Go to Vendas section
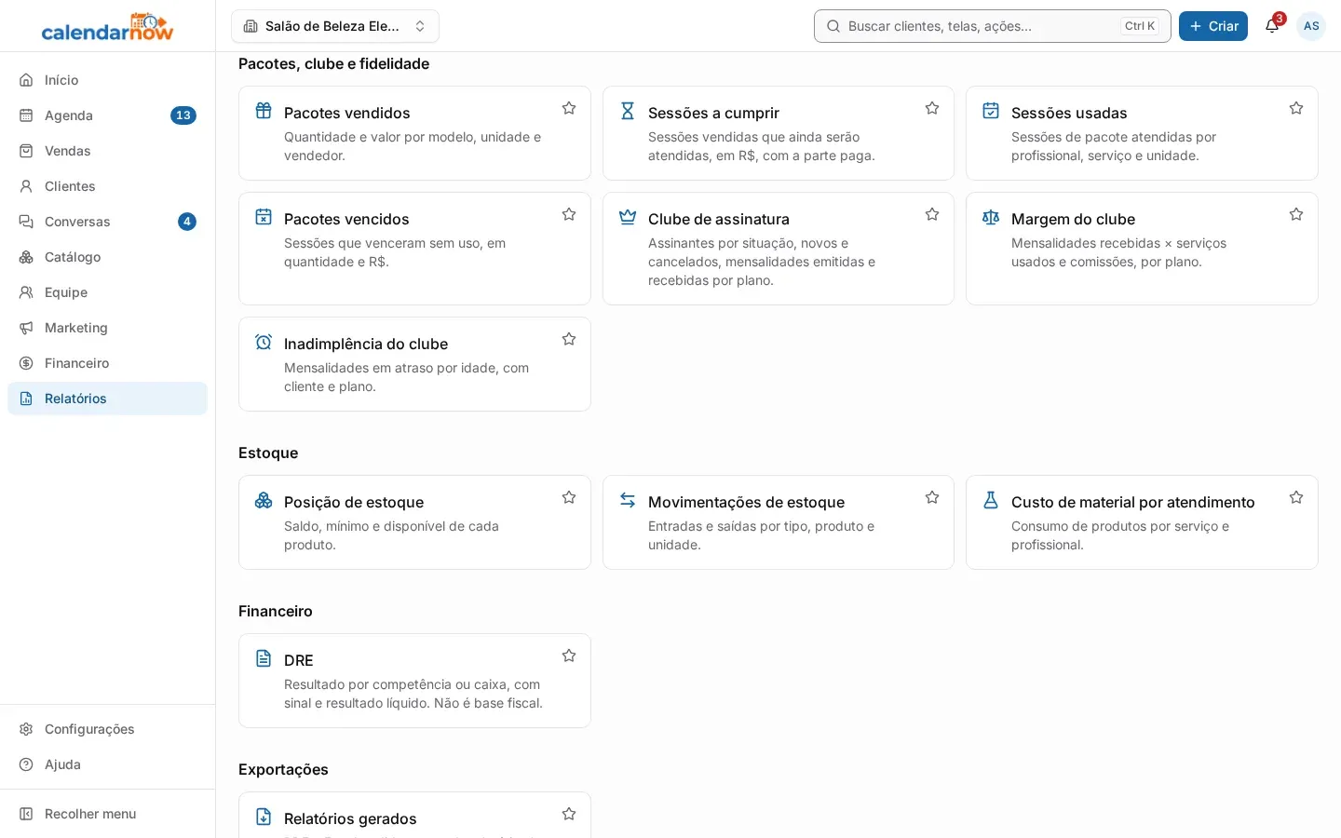Screen dimensions: 1341x838 click(107, 151)
